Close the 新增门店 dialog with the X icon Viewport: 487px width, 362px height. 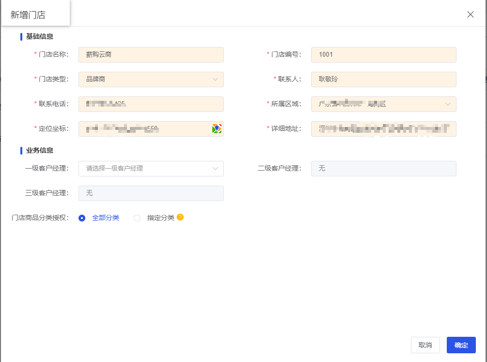pos(470,14)
